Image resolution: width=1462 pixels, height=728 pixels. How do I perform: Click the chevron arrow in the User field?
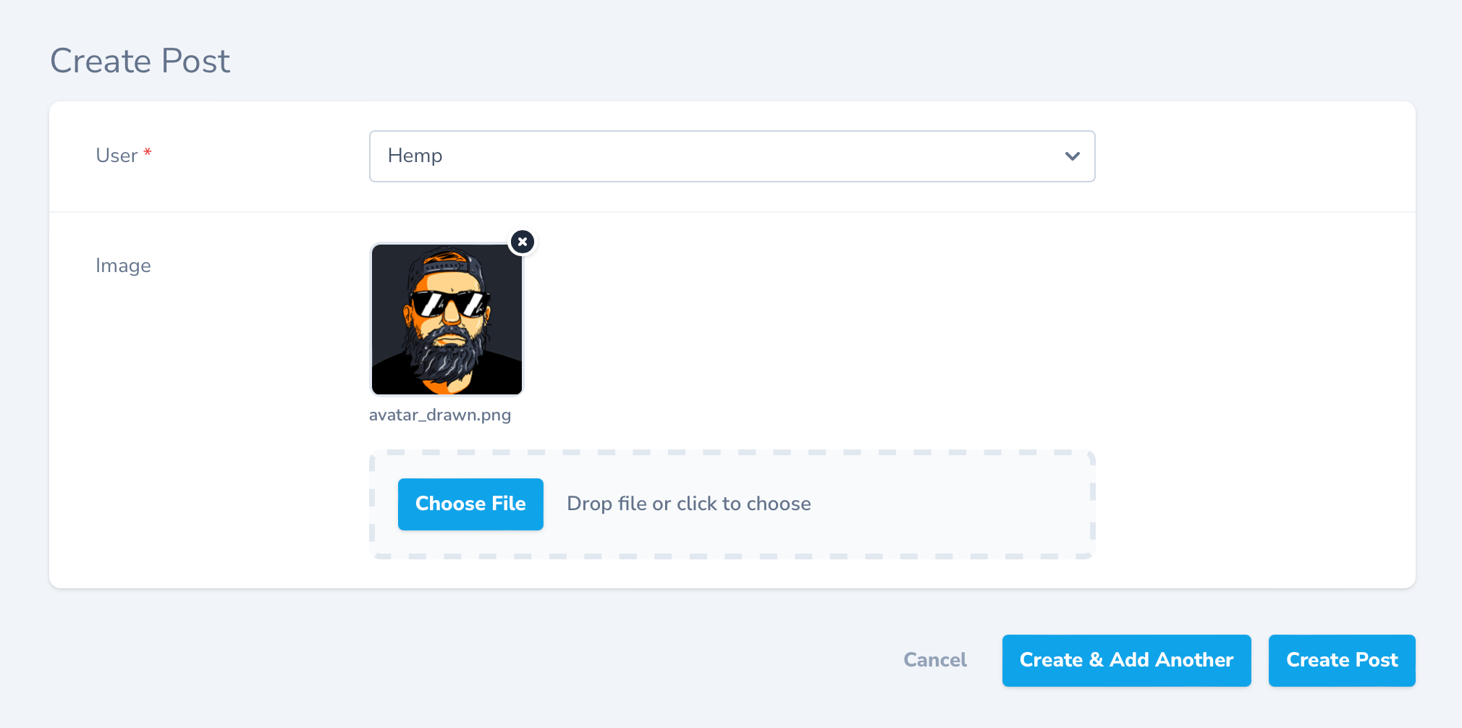tap(1072, 156)
